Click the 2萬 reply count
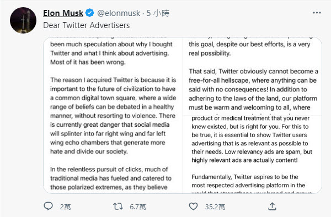Viewport: 331px width, 217px height. click(65, 207)
